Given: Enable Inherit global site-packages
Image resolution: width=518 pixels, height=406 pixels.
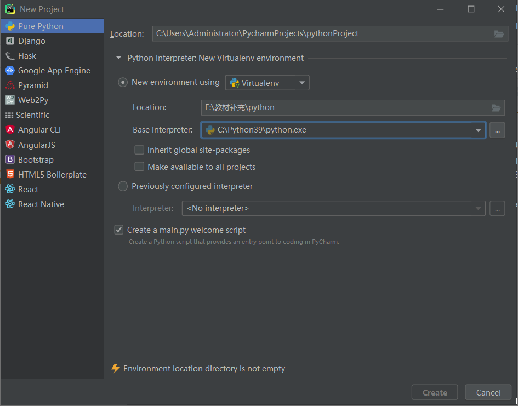Looking at the screenshot, I should click(139, 150).
